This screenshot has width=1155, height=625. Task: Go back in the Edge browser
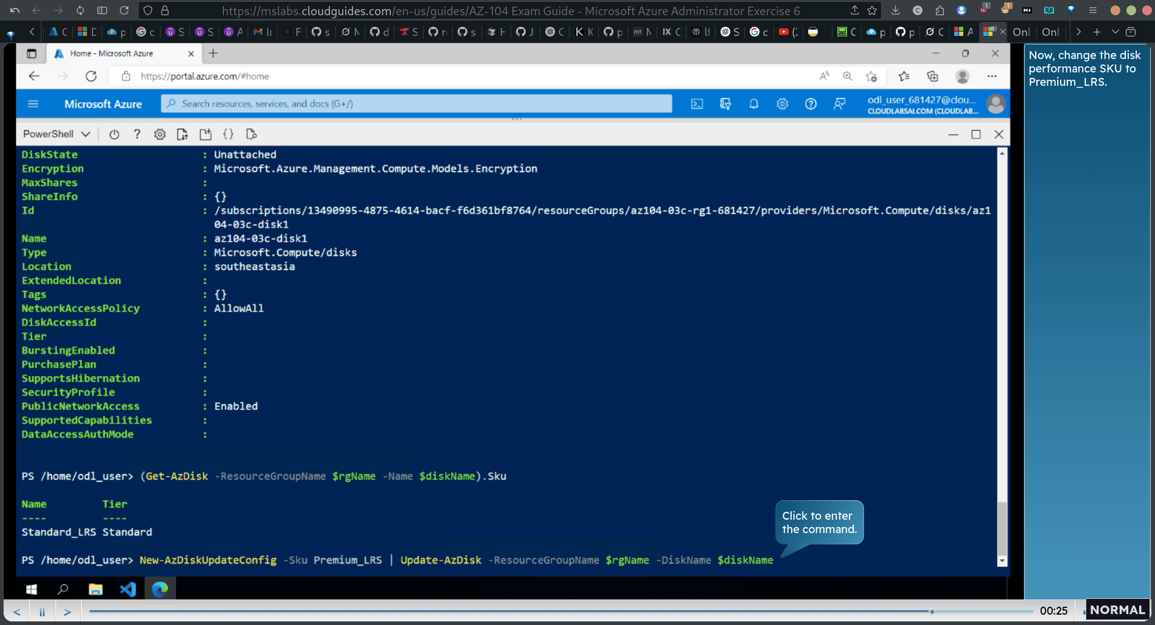(x=34, y=76)
